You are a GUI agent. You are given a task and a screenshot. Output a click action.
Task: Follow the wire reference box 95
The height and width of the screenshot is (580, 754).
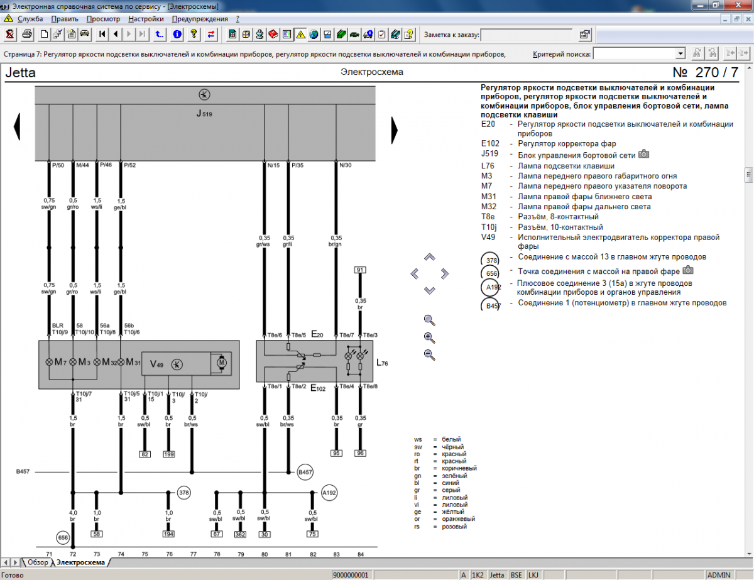click(x=336, y=453)
